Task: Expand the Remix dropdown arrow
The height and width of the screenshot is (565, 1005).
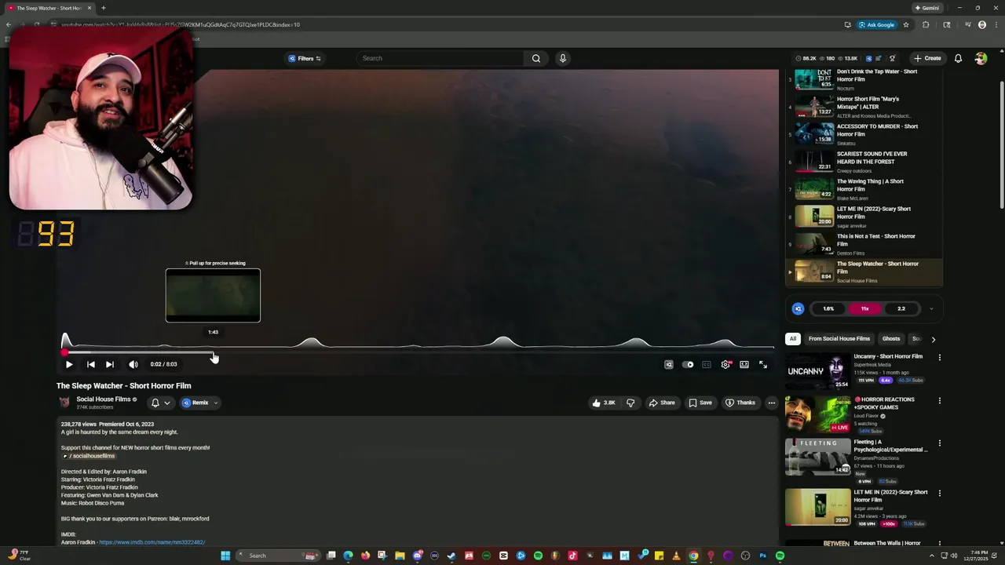Action: (x=216, y=403)
